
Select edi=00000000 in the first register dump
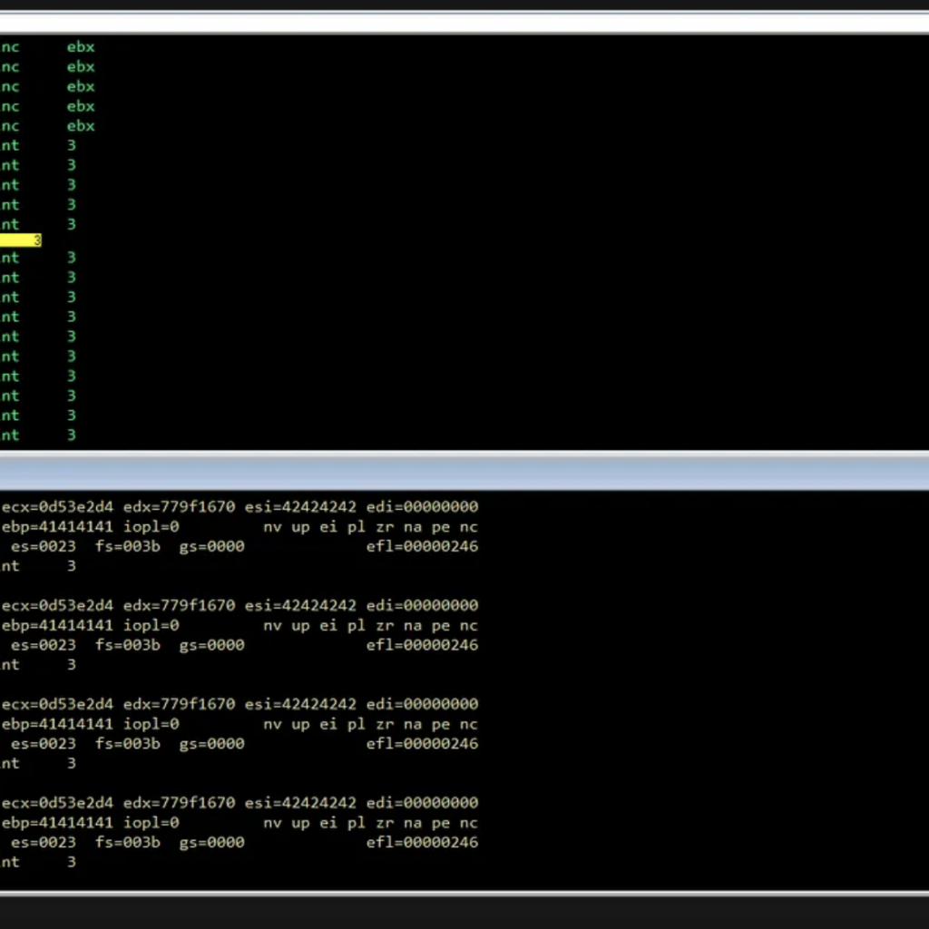[425, 507]
